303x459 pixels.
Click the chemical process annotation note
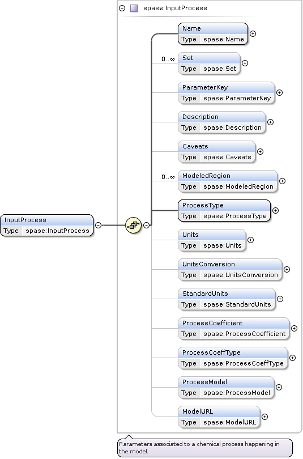[204, 448]
